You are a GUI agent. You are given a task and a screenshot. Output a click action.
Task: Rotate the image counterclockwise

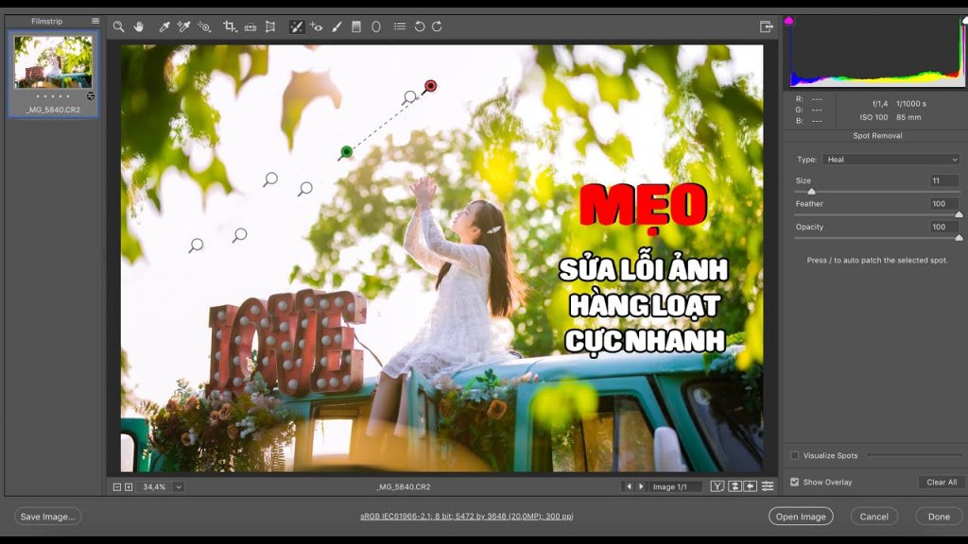click(x=420, y=27)
